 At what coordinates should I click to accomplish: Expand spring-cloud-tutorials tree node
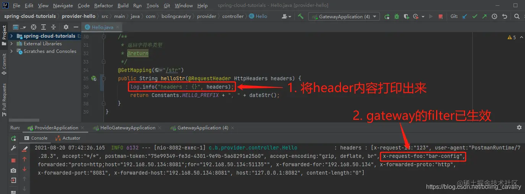tap(11, 36)
